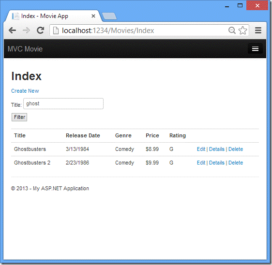Viewport: 272px width, 265px height.
Task: Maximize the browser window
Action: 240,5
